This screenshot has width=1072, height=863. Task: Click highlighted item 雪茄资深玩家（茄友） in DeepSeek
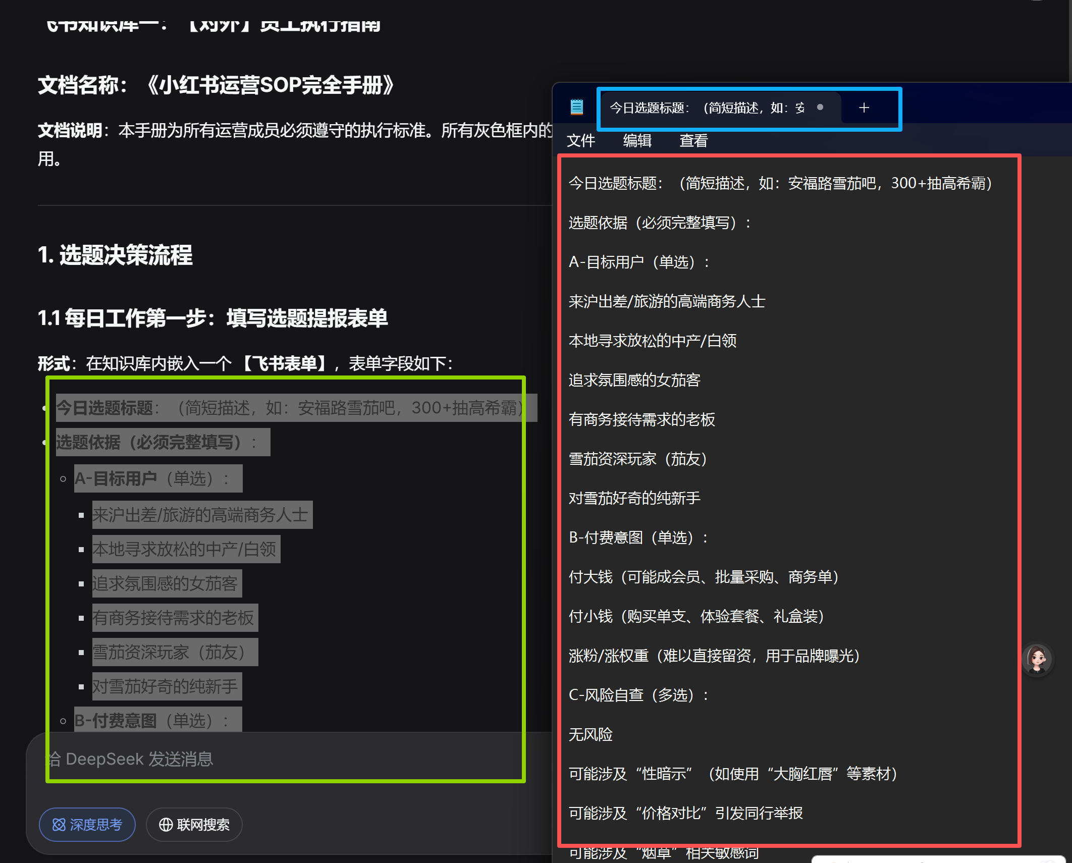175,652
